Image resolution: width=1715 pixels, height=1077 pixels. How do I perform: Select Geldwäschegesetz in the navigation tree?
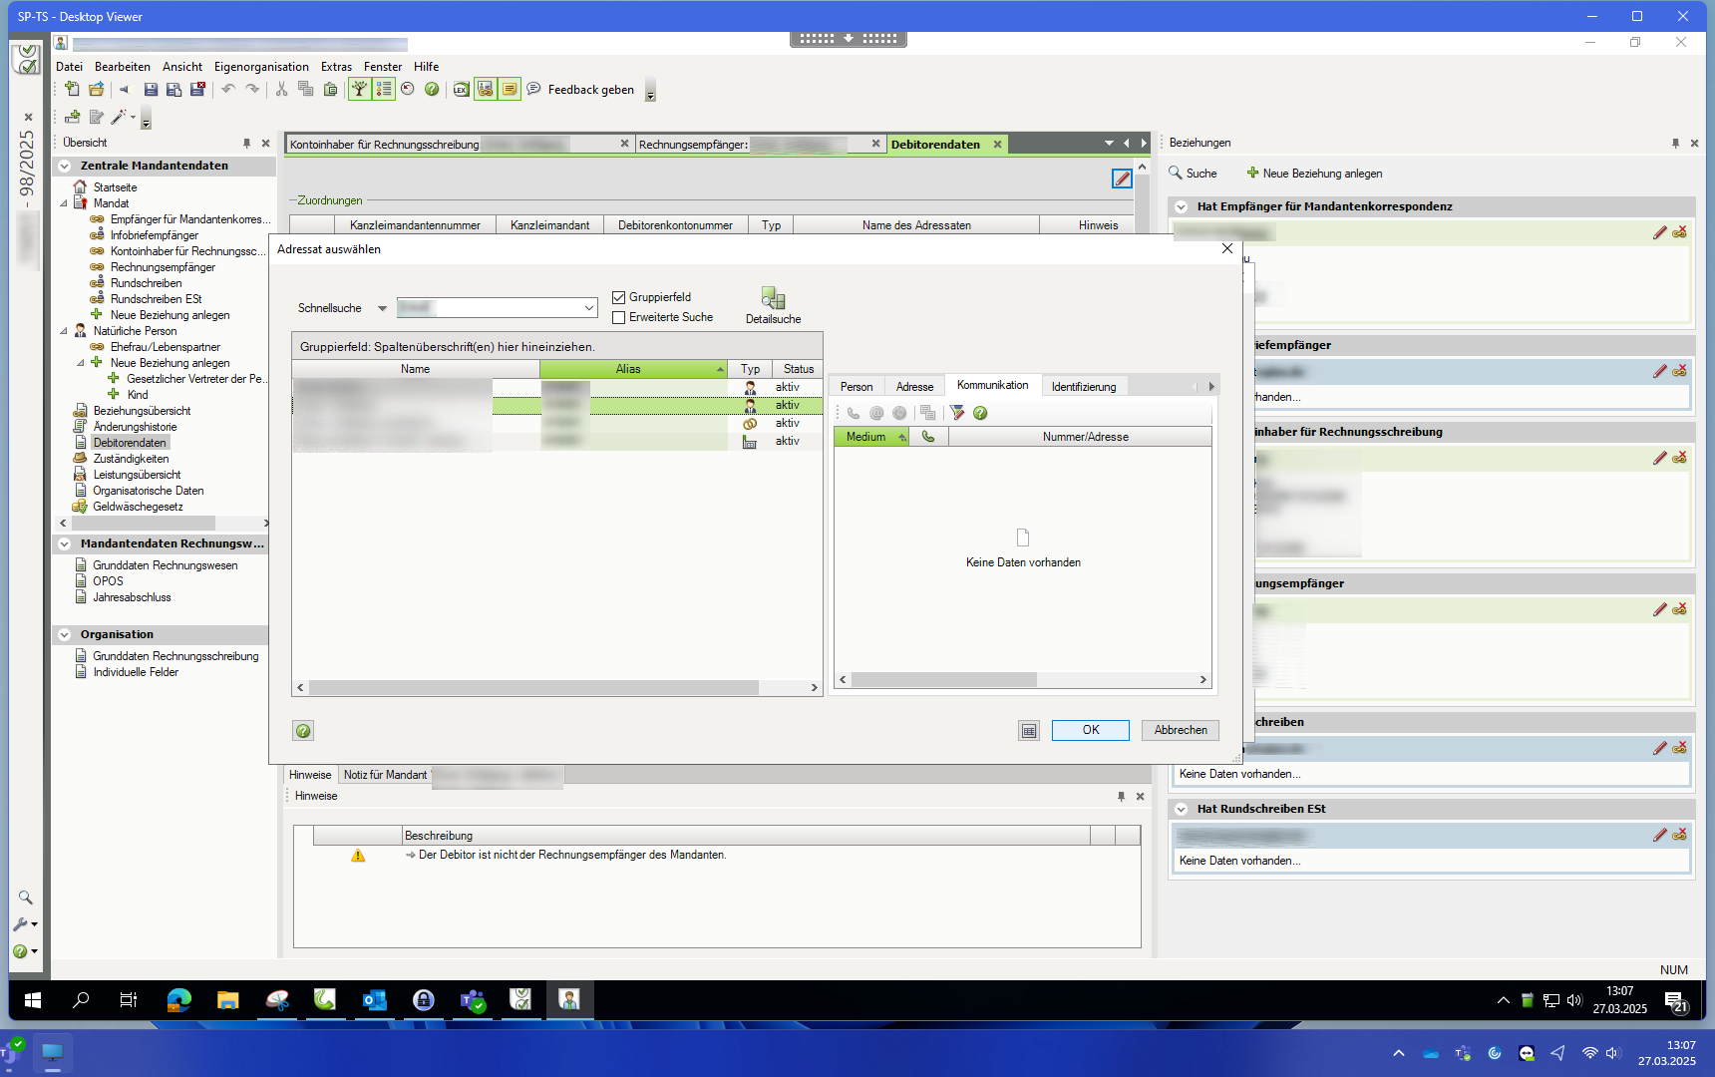tap(138, 507)
